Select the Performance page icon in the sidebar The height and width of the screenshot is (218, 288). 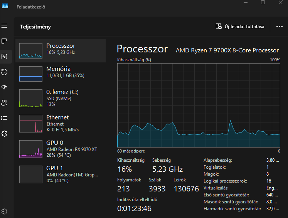[4, 57]
